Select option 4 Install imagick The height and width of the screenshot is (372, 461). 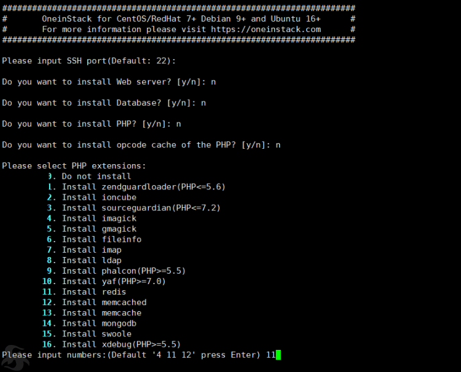92,218
